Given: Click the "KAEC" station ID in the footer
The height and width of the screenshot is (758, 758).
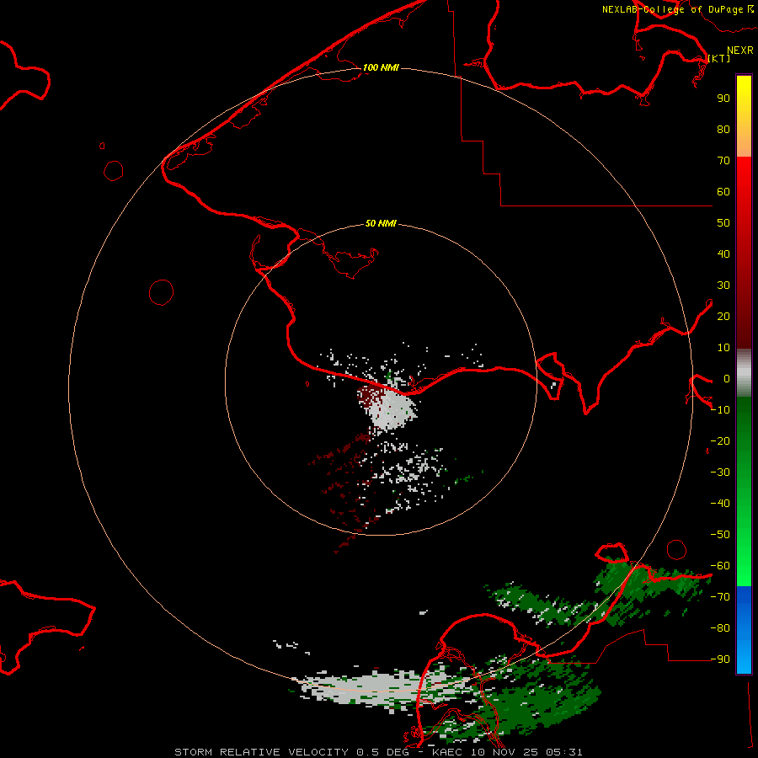Looking at the screenshot, I should click(448, 752).
